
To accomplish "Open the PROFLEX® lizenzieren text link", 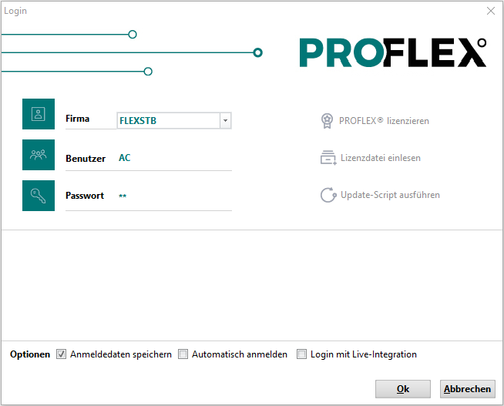I will coord(385,121).
